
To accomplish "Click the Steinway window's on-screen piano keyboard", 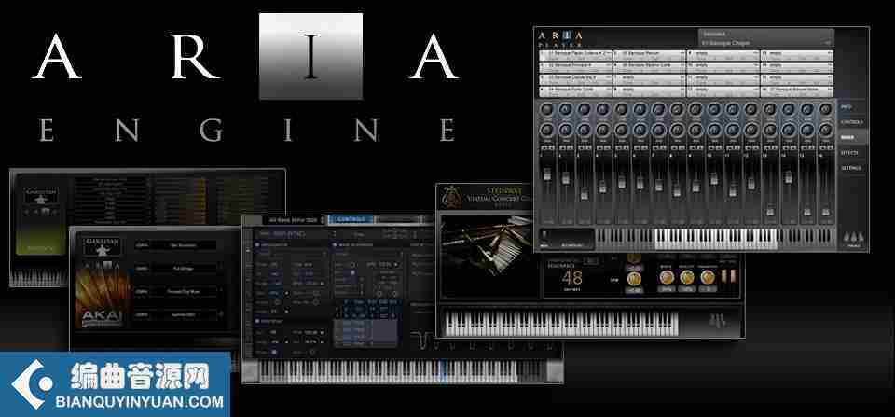I will 560,324.
